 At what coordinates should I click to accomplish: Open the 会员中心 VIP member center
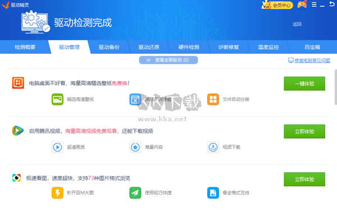click(277, 5)
